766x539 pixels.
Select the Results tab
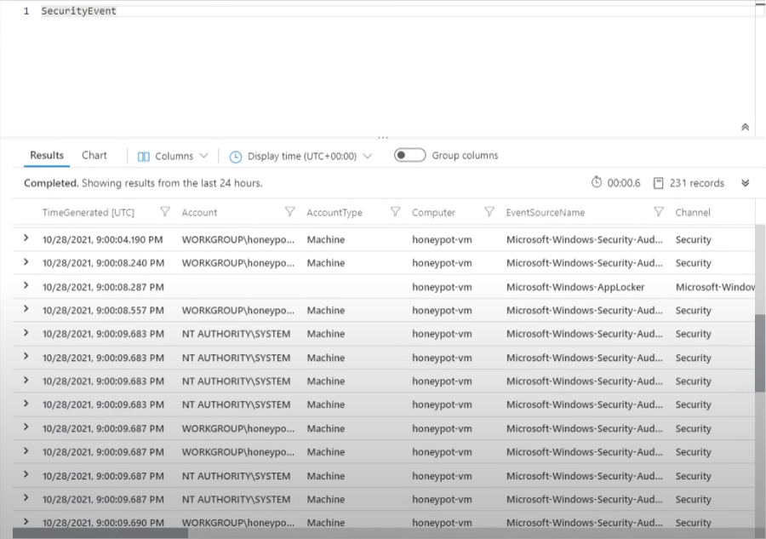46,155
